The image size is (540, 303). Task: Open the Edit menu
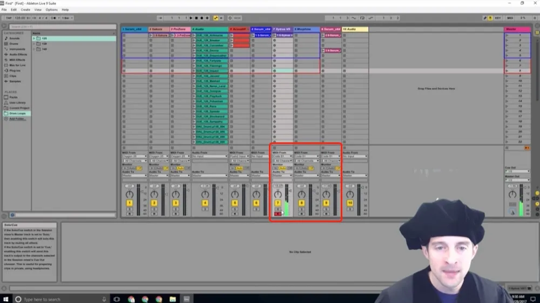pyautogui.click(x=14, y=10)
